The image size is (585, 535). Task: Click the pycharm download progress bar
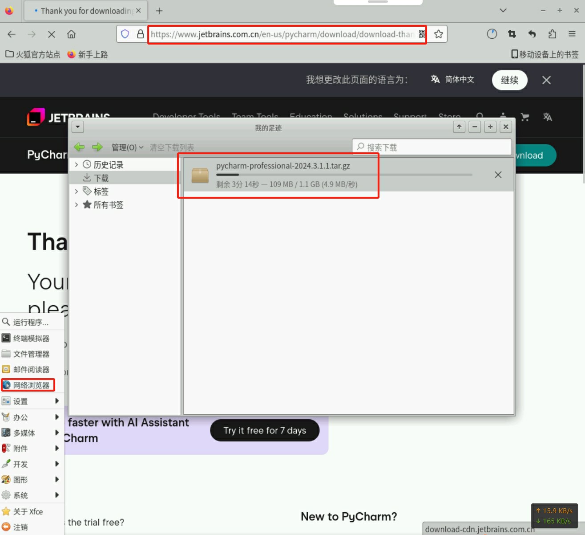point(344,175)
